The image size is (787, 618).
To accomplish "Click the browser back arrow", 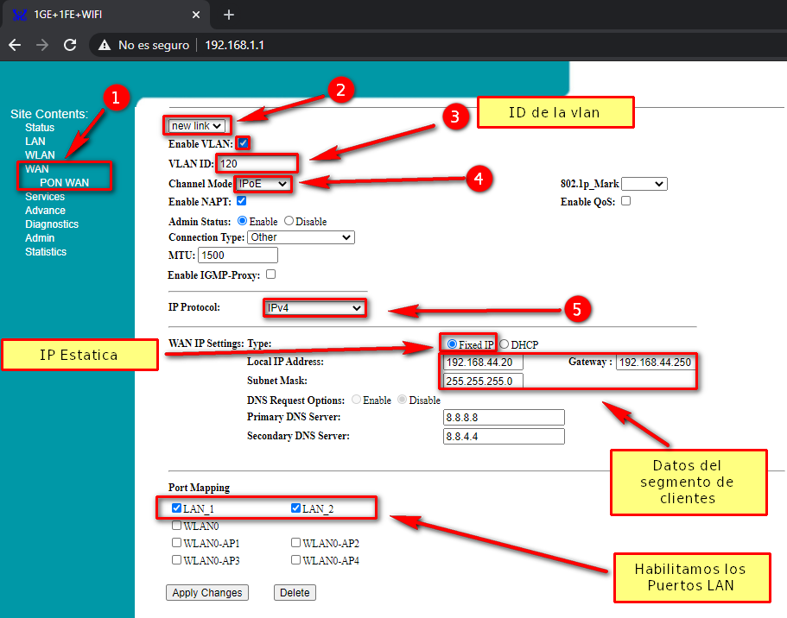I will [x=15, y=45].
